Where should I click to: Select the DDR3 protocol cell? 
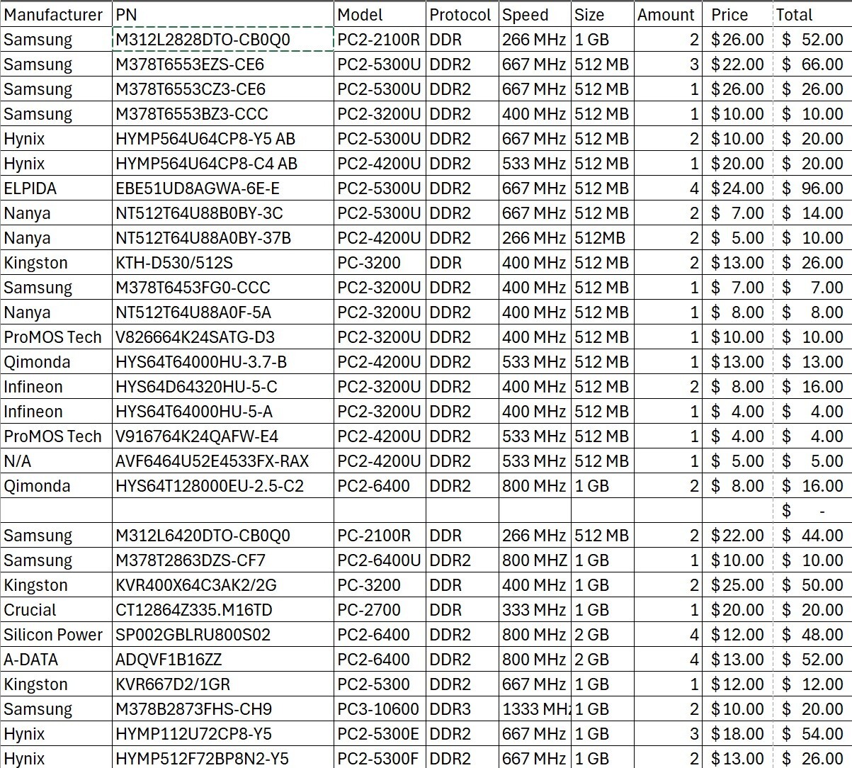pyautogui.click(x=463, y=709)
